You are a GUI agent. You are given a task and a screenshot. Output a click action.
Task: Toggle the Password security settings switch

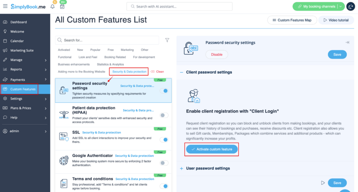(164, 91)
